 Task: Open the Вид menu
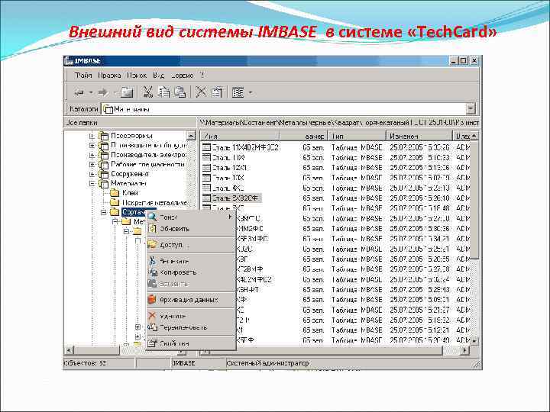click(x=158, y=76)
